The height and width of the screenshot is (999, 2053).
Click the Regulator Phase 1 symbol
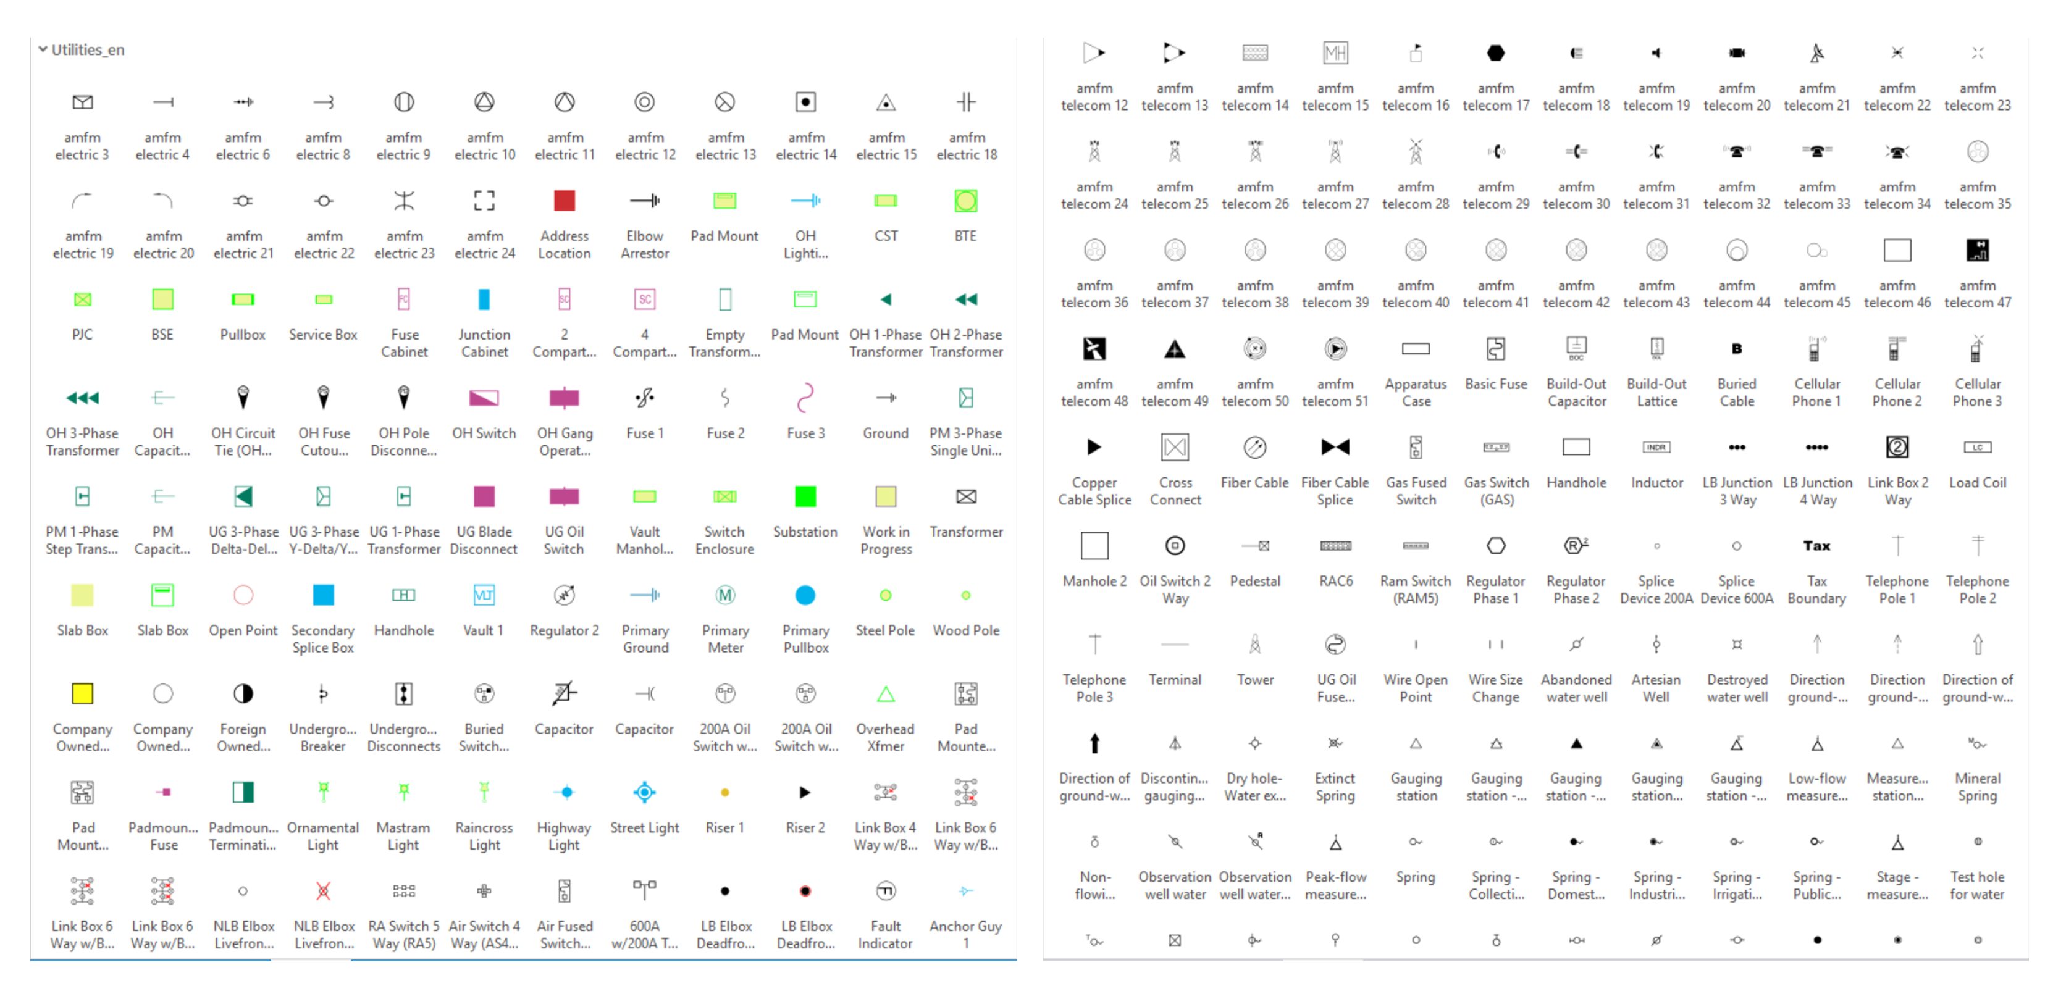(x=1495, y=546)
